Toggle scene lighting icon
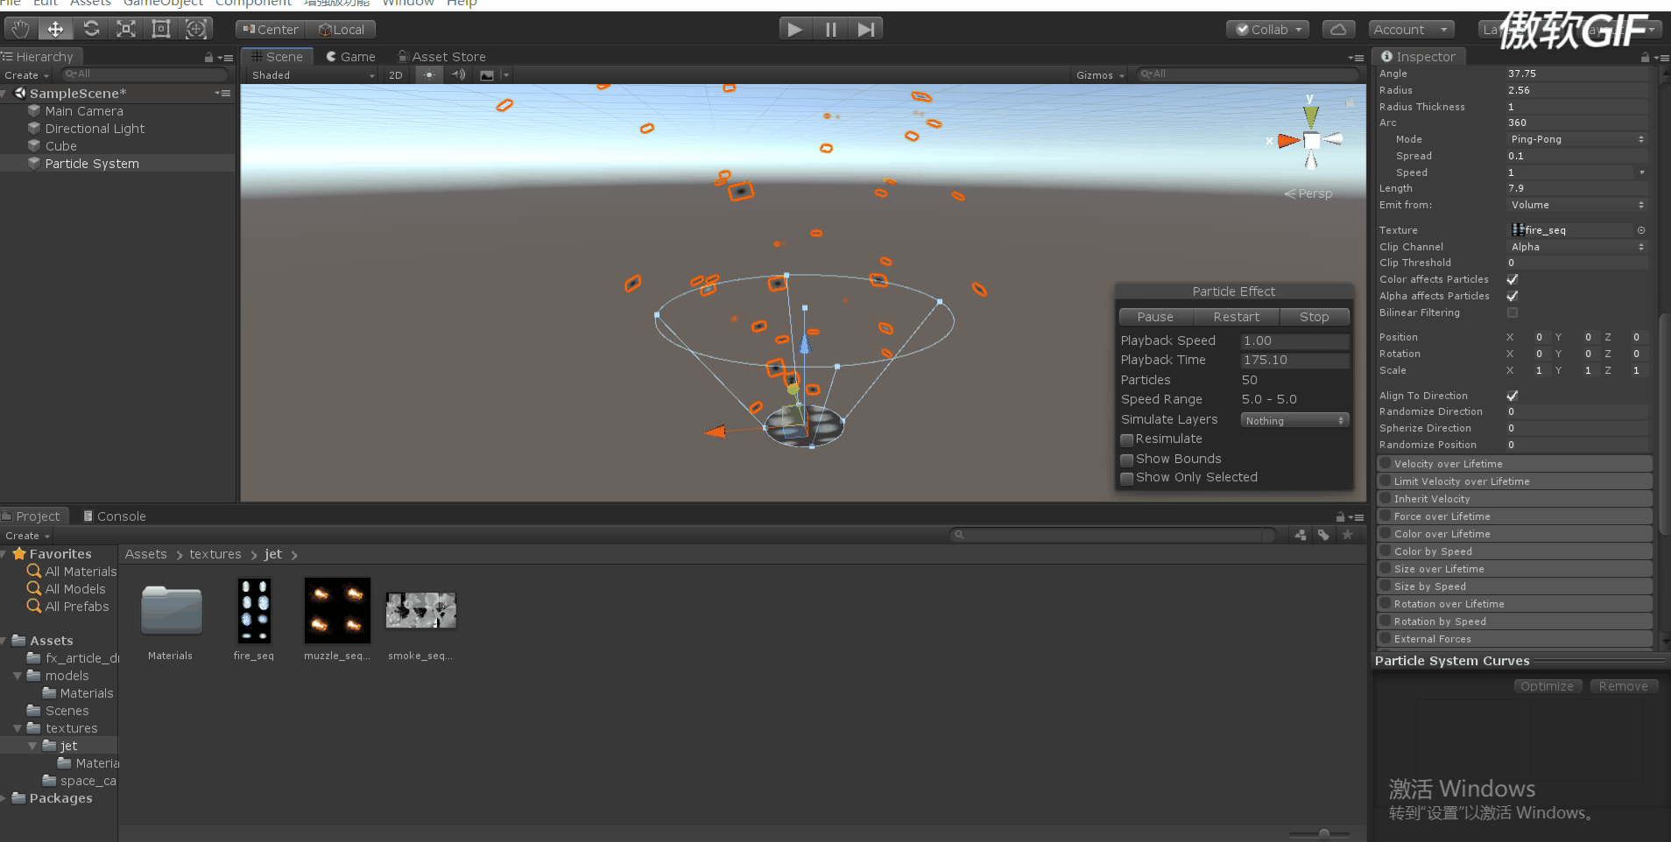The image size is (1671, 842). point(429,75)
